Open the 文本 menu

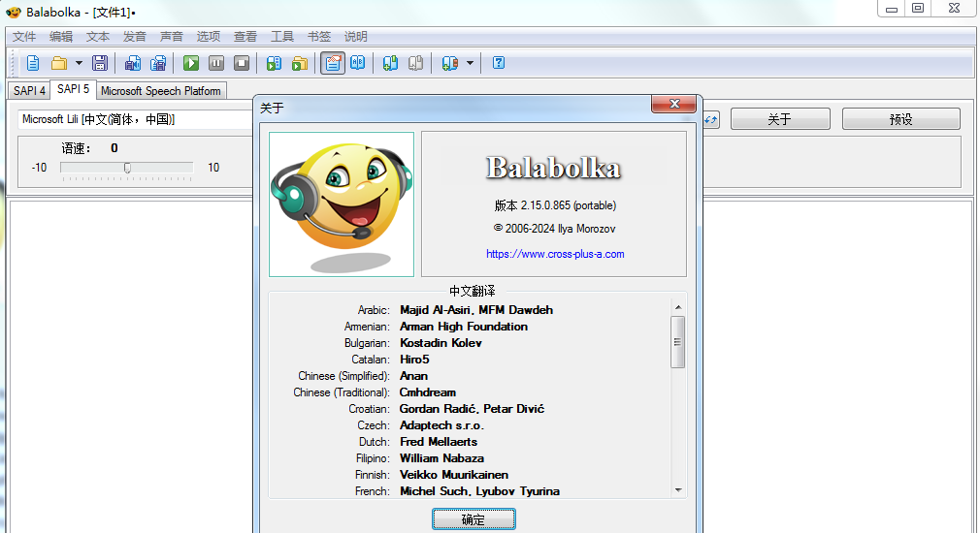(x=98, y=37)
